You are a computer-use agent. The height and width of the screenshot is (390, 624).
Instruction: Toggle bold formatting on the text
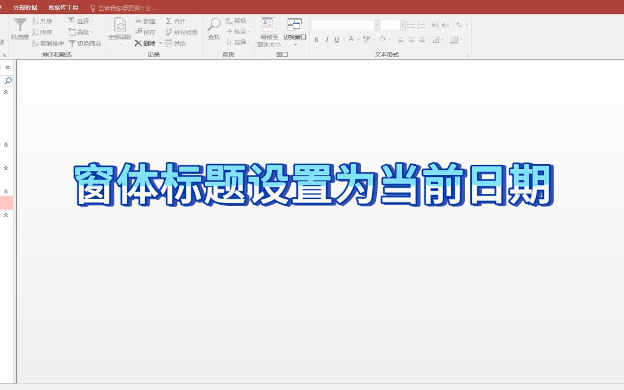(x=316, y=40)
